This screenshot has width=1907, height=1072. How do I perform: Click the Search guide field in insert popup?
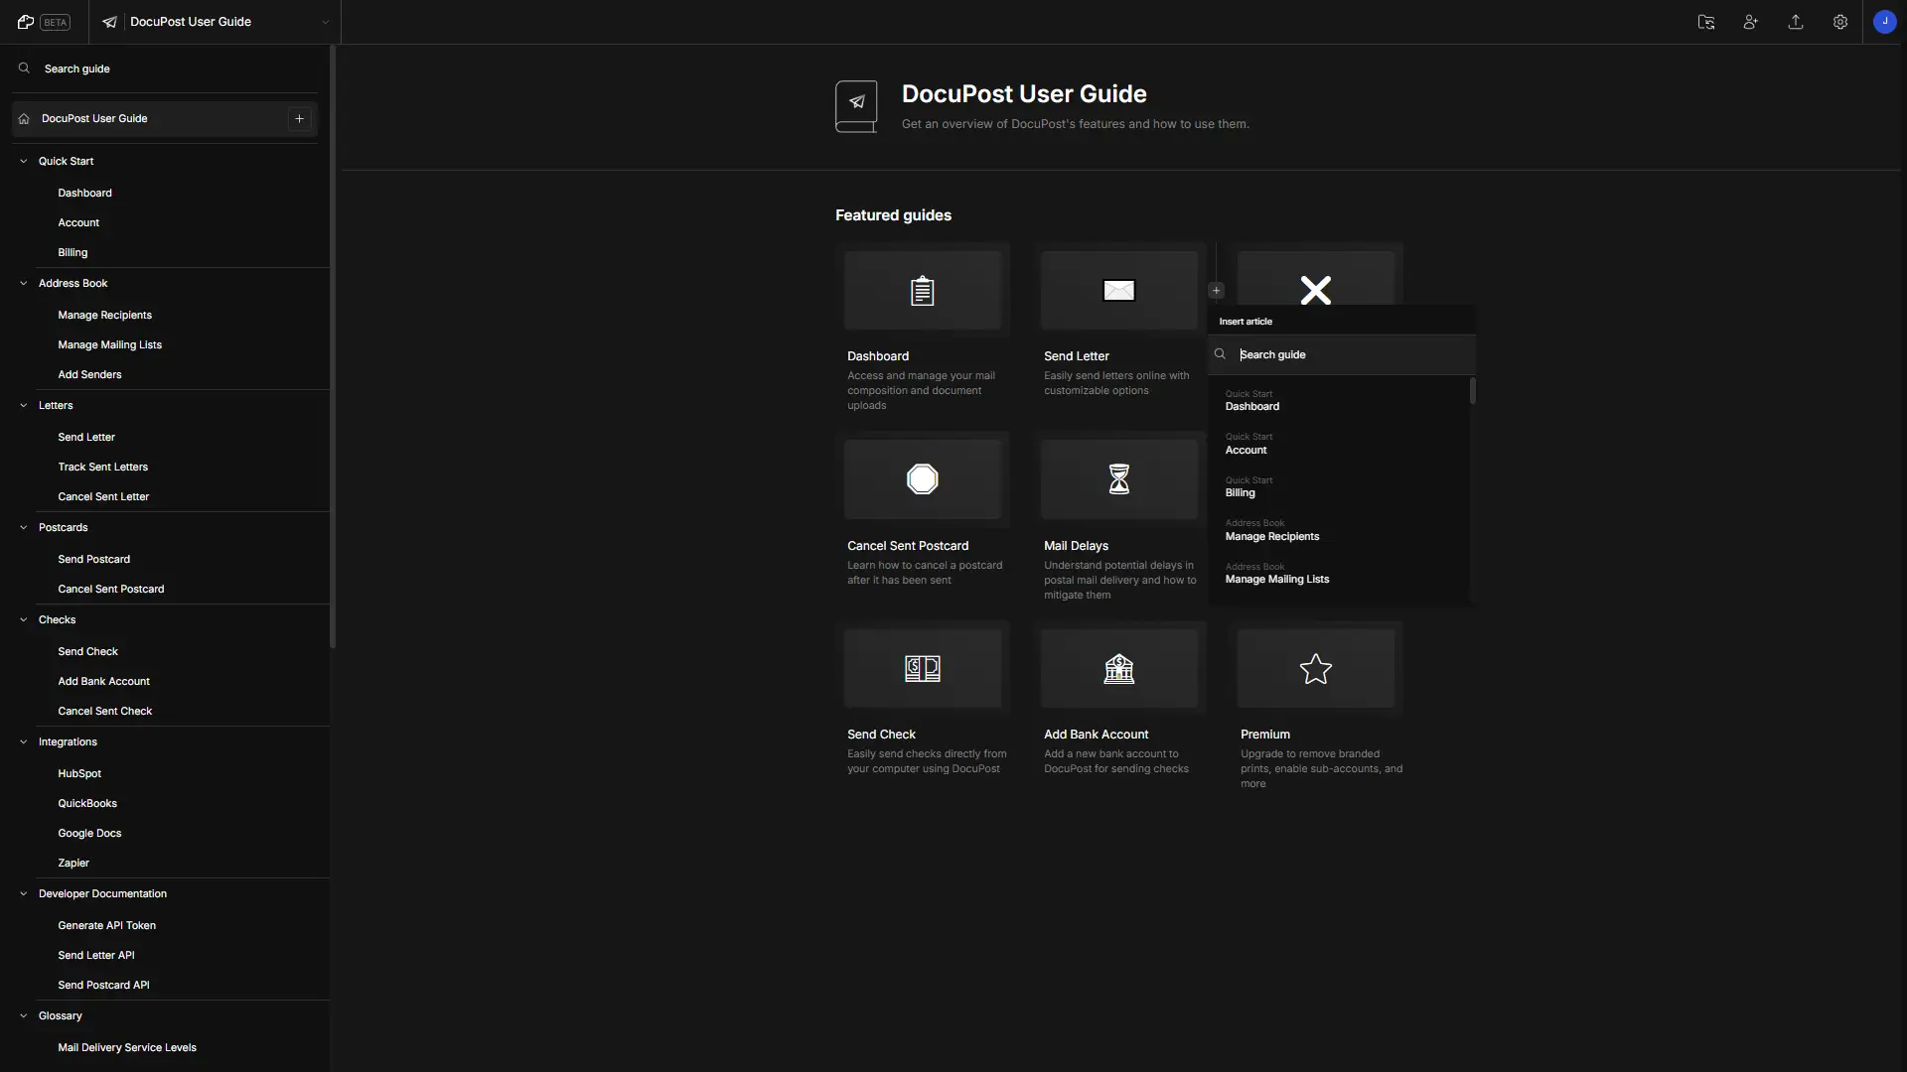point(1341,354)
